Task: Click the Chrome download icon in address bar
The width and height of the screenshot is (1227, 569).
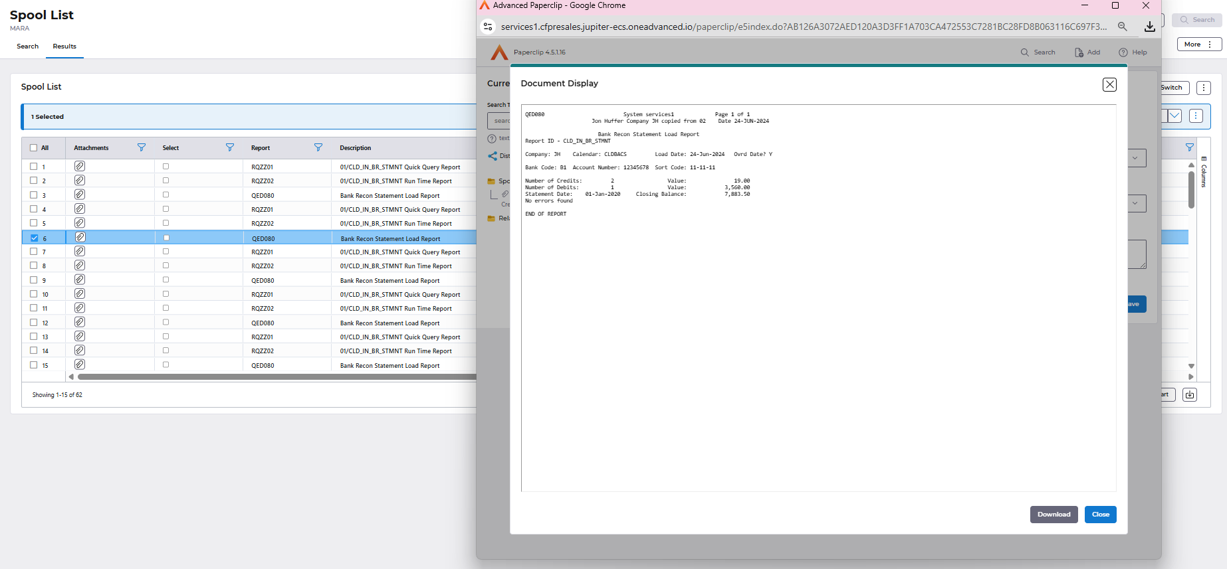Action: click(1149, 27)
